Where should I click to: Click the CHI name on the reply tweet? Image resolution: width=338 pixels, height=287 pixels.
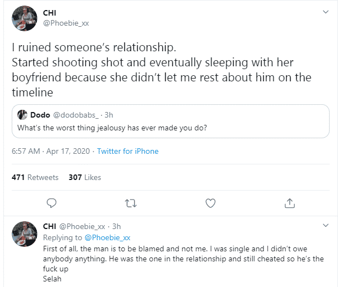[x=50, y=226]
